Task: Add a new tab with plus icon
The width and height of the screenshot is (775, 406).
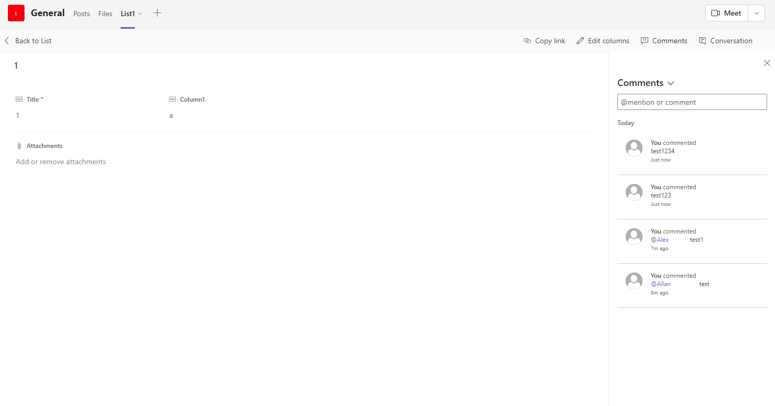Action: coord(157,13)
